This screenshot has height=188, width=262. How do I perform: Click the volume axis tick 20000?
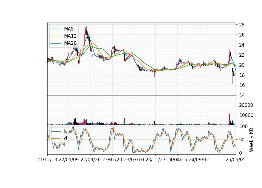pos(246,105)
